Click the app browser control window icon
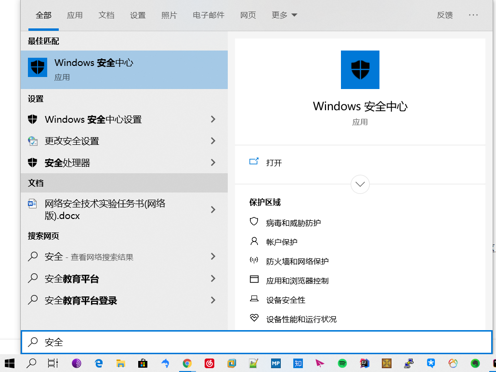The image size is (496, 372). pos(254,279)
